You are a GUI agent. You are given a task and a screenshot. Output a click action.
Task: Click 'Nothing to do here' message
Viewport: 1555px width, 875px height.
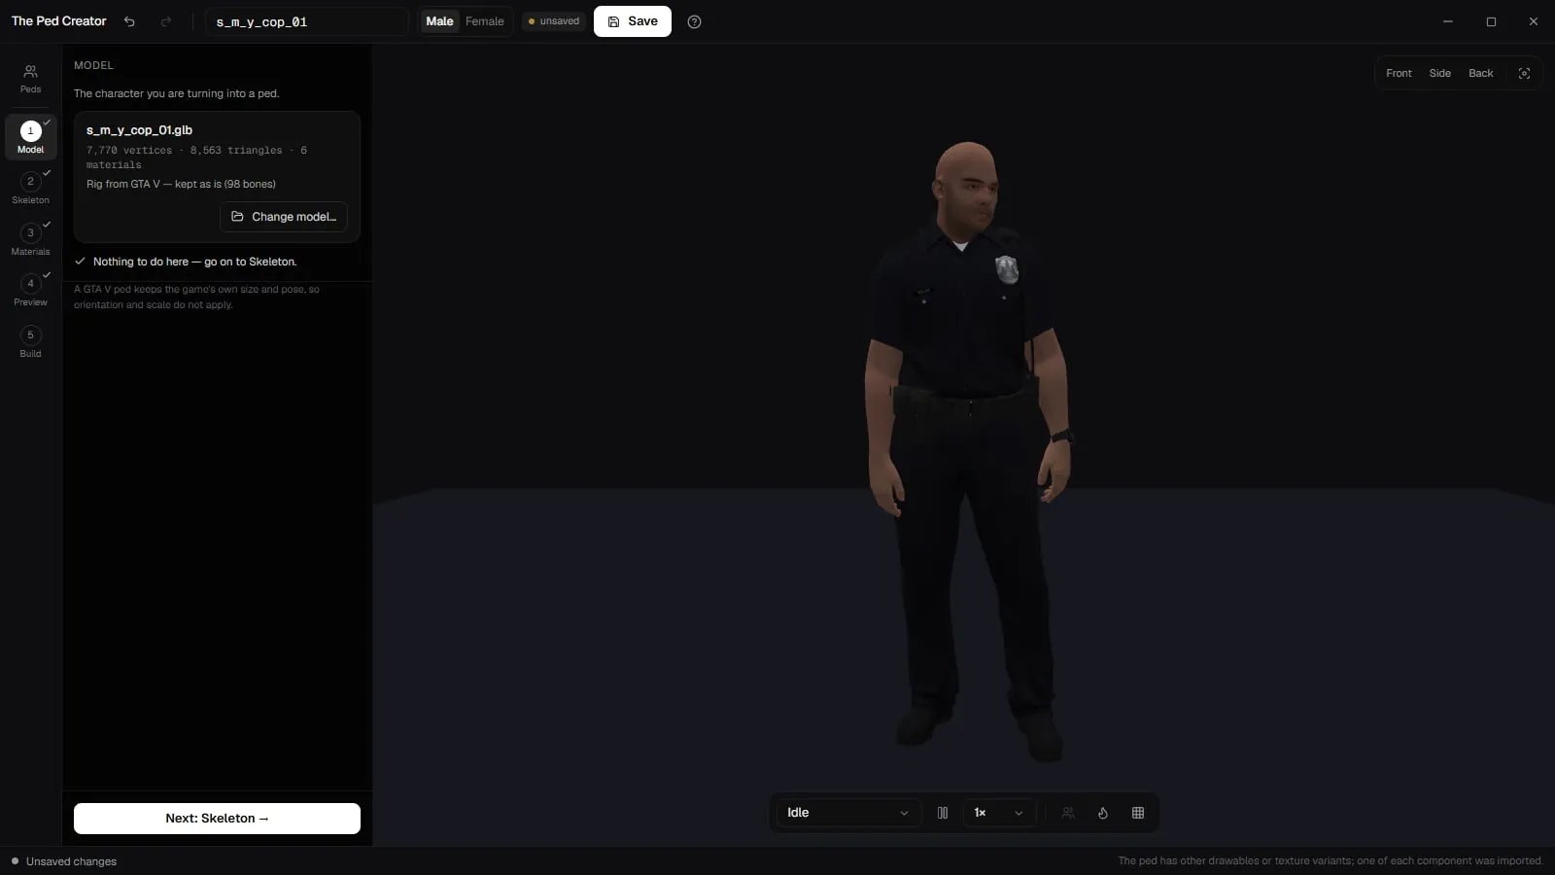[x=194, y=262]
